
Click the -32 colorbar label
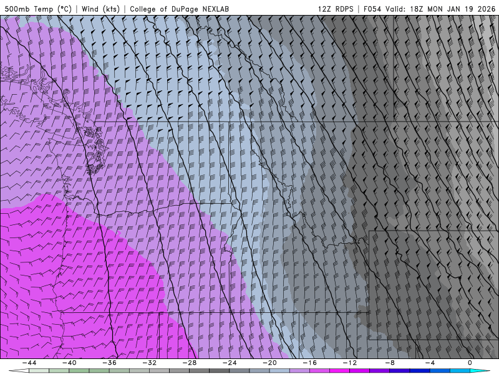coord(149,363)
